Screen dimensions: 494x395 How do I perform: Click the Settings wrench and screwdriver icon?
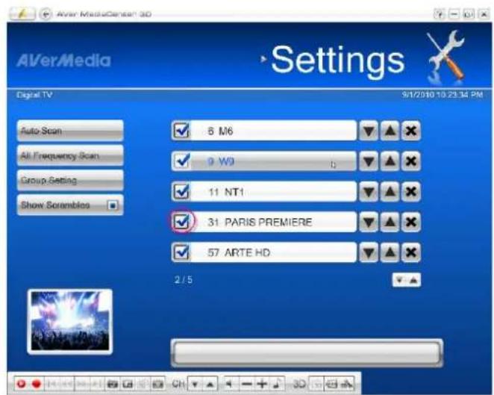pyautogui.click(x=445, y=57)
